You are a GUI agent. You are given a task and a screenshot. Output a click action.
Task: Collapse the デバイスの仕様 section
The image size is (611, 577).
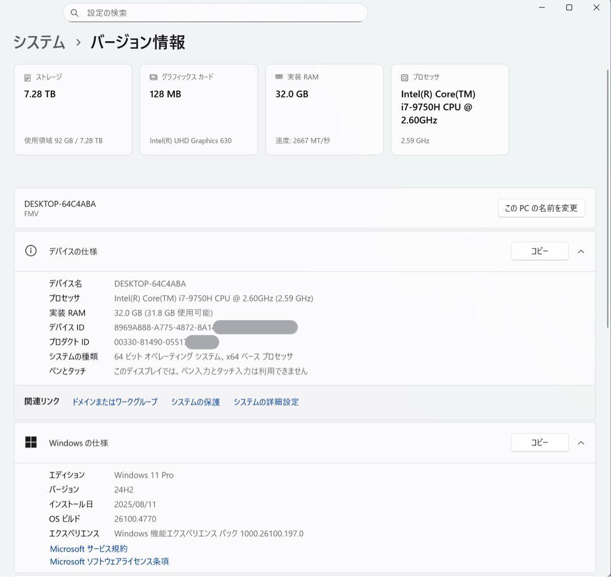pyautogui.click(x=581, y=251)
